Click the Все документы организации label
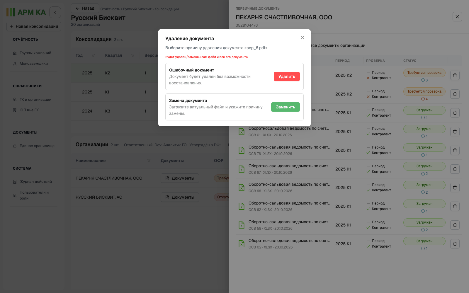469x293 pixels. (x=338, y=45)
